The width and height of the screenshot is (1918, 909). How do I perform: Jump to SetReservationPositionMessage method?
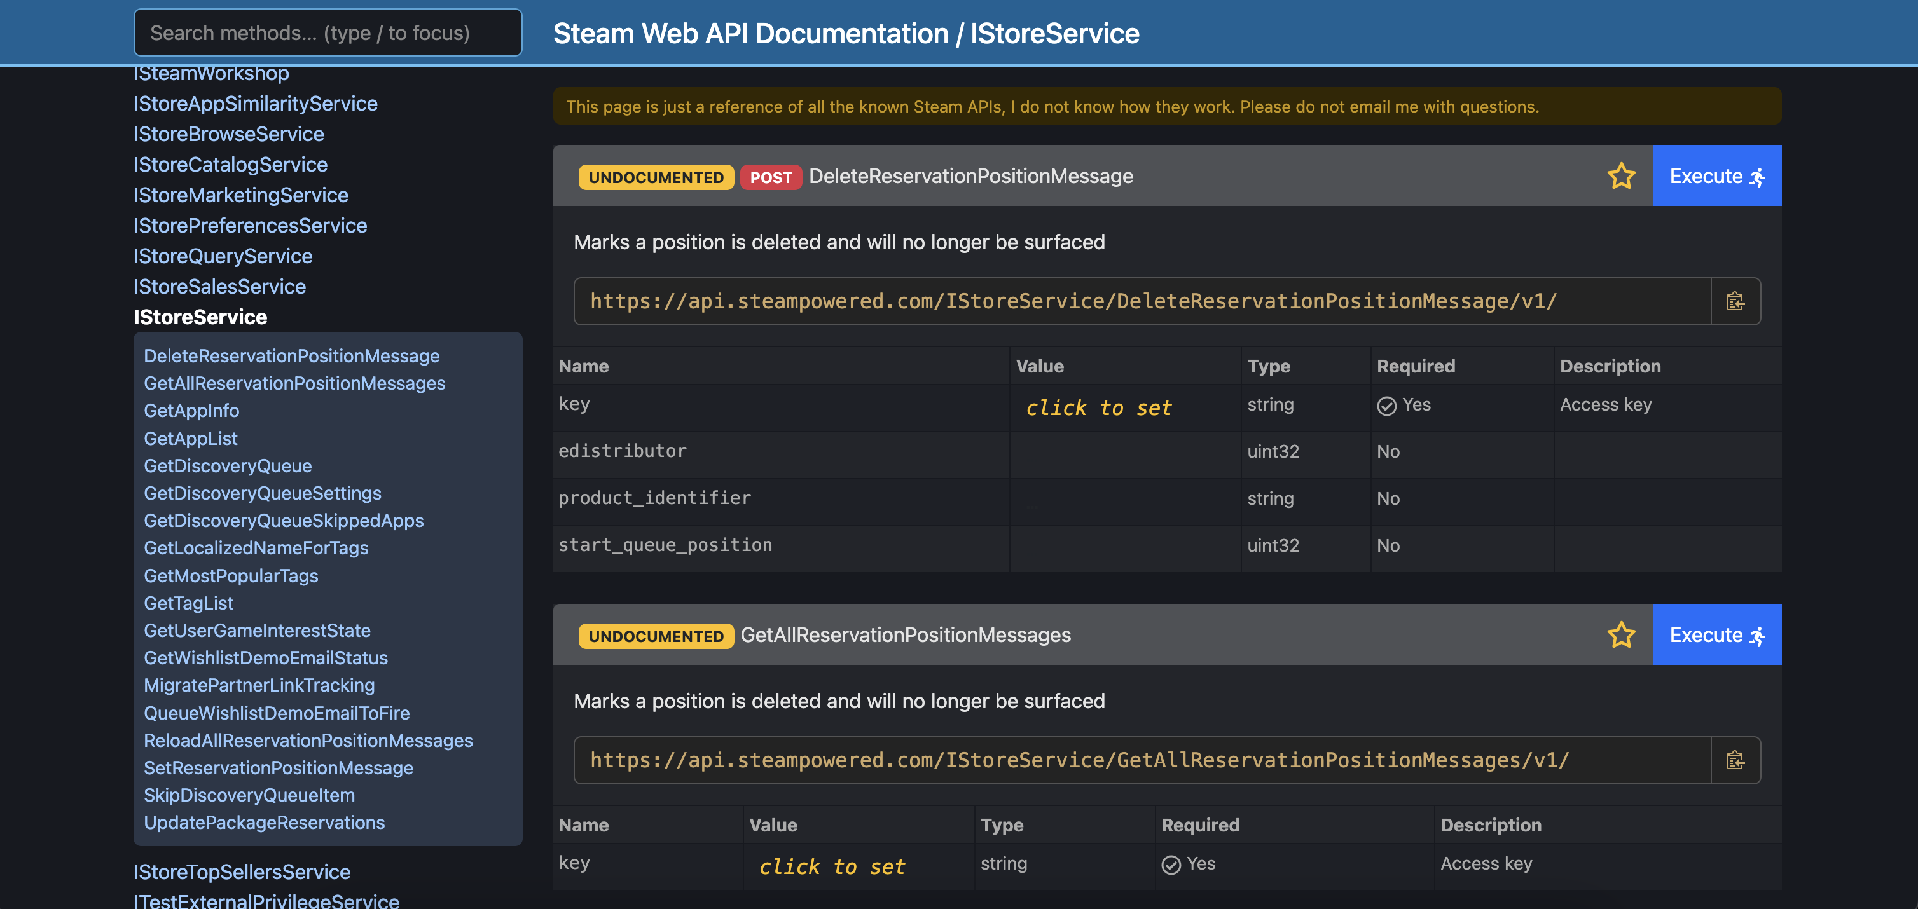tap(279, 769)
